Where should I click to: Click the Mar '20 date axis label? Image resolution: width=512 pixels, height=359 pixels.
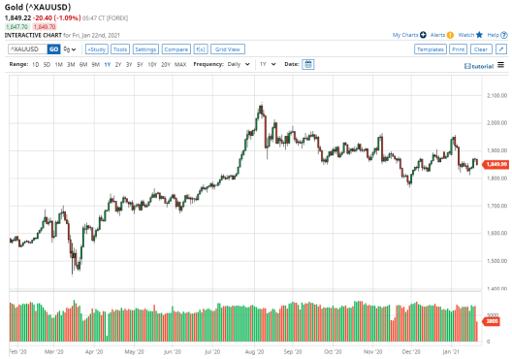coord(54,352)
